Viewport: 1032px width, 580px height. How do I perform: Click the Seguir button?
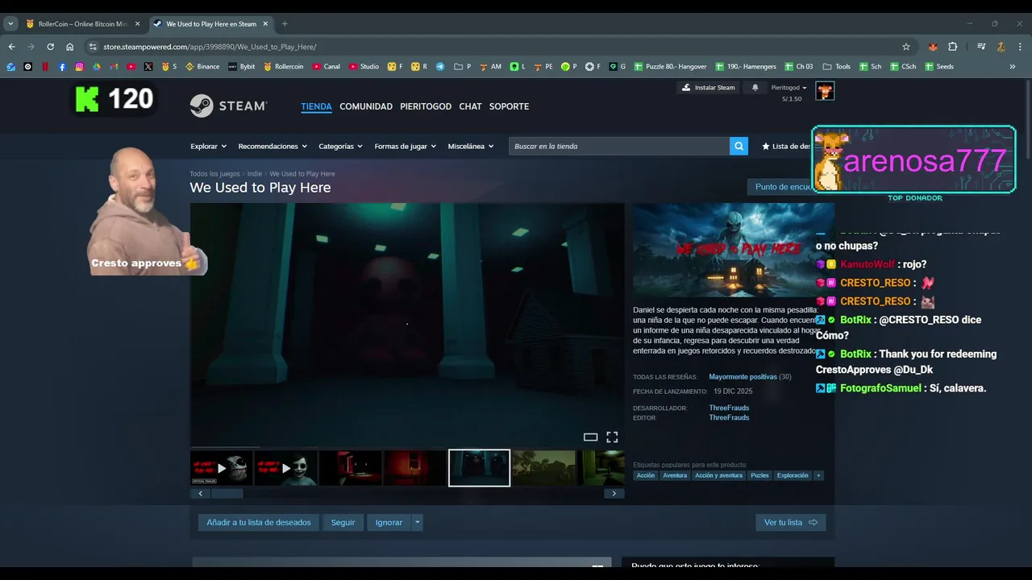343,522
